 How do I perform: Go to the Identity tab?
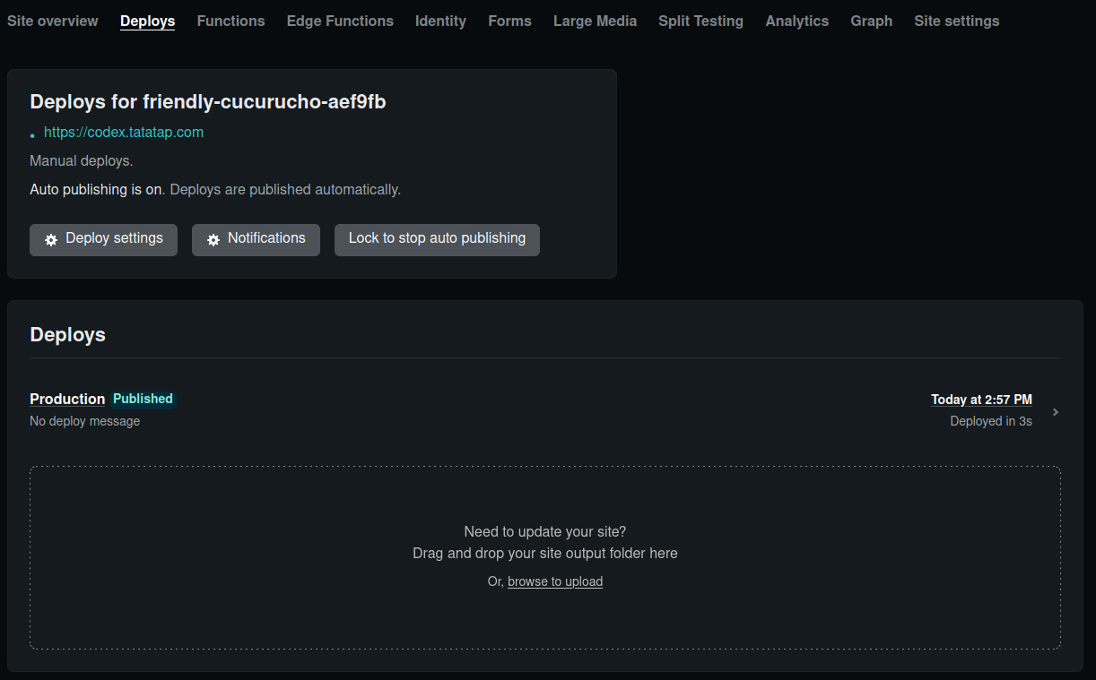(440, 21)
